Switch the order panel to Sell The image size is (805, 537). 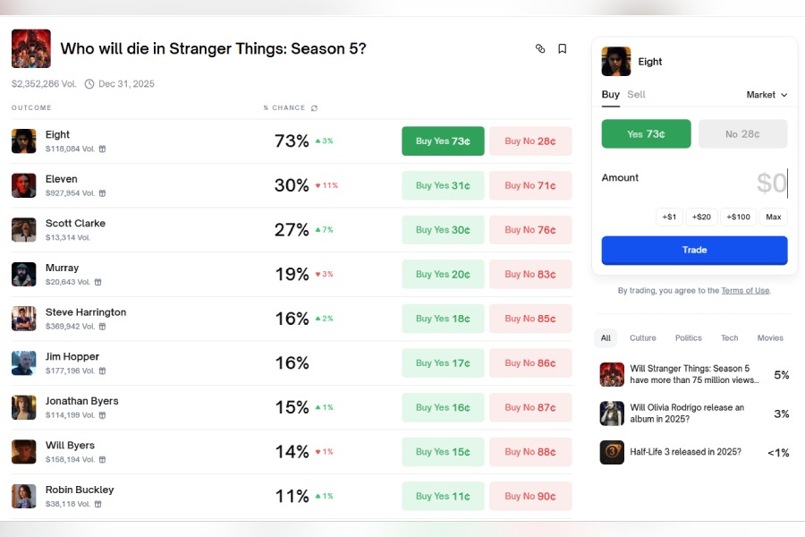pos(636,95)
